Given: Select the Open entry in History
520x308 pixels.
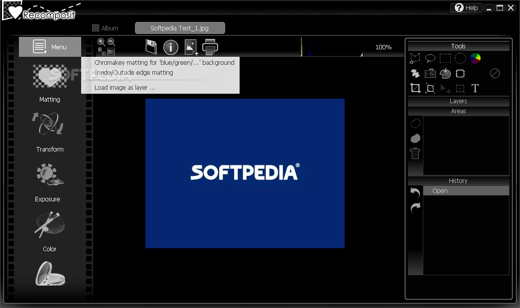Looking at the screenshot, I should point(466,190).
